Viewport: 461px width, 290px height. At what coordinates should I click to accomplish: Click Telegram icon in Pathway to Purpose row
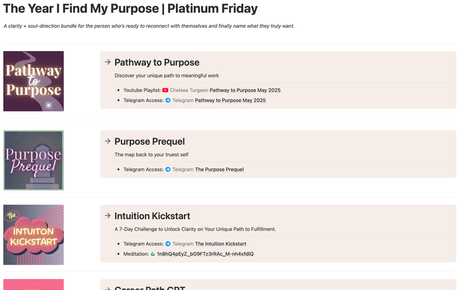[168, 100]
